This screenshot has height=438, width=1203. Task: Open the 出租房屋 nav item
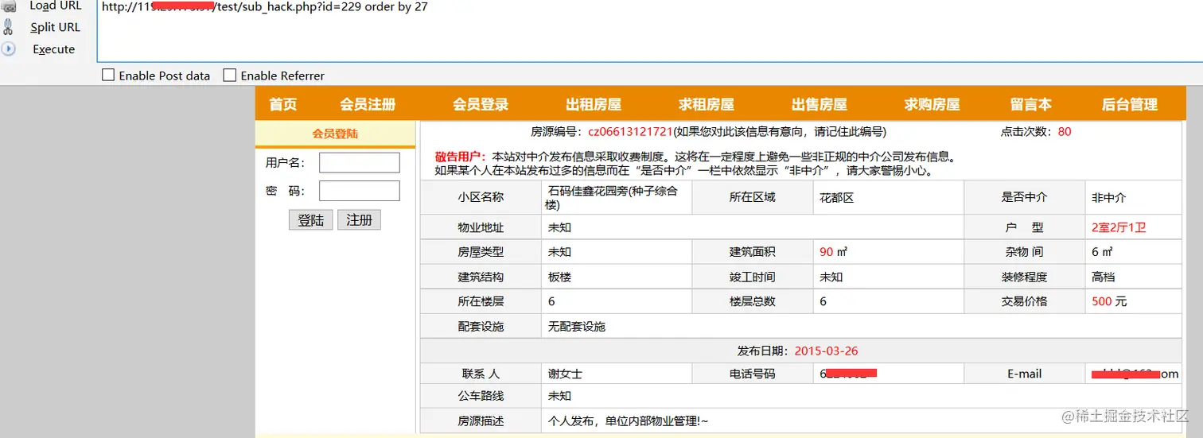(594, 104)
